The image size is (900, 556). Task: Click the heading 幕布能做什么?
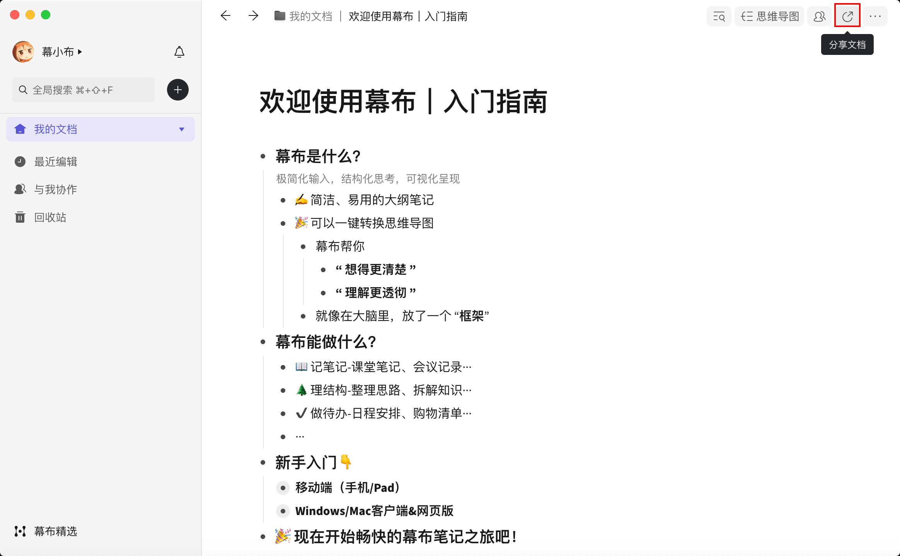pos(326,342)
